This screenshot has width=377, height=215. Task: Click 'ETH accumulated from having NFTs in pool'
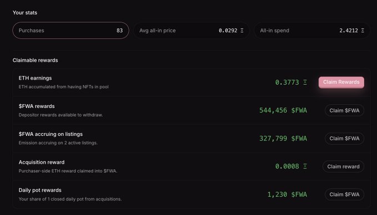pyautogui.click(x=63, y=87)
